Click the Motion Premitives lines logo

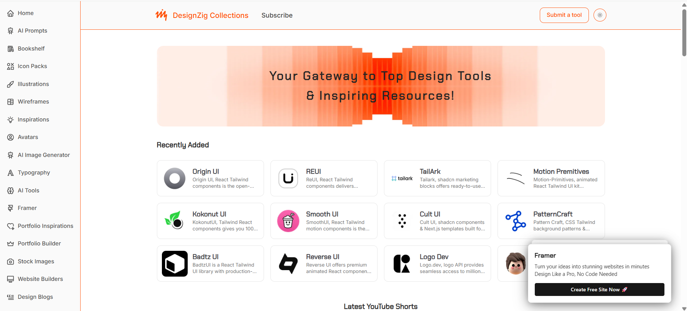(515, 178)
